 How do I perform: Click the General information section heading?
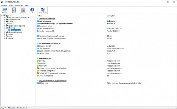(x=47, y=19)
